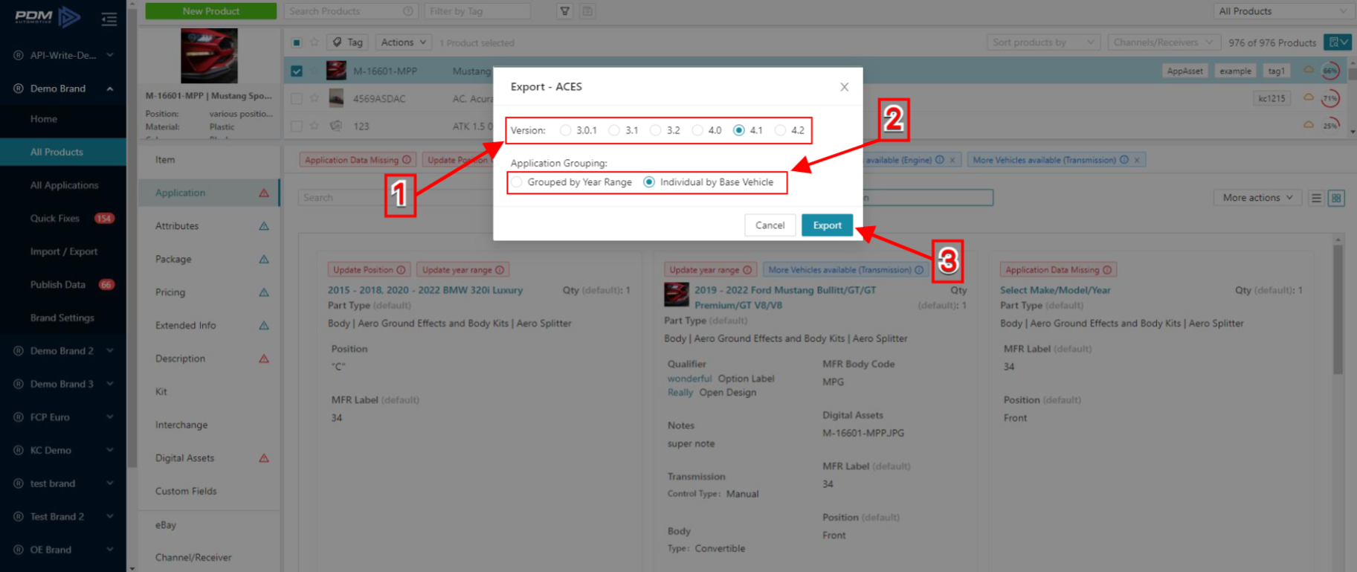Click the tag icon on the Tag button
This screenshot has width=1357, height=572.
pyautogui.click(x=338, y=42)
